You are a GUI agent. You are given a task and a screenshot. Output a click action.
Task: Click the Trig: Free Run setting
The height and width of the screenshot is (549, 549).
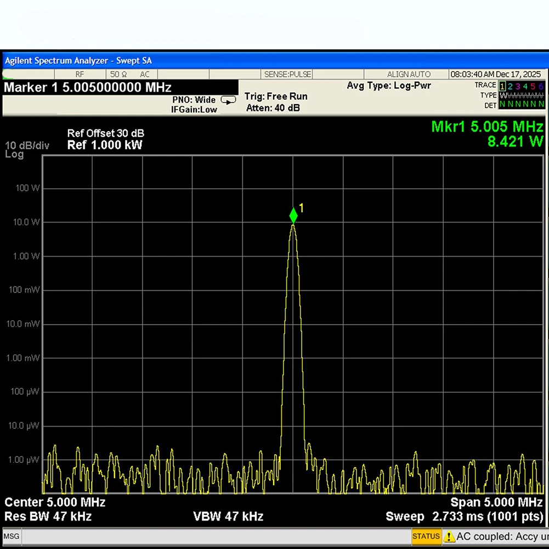pos(276,97)
